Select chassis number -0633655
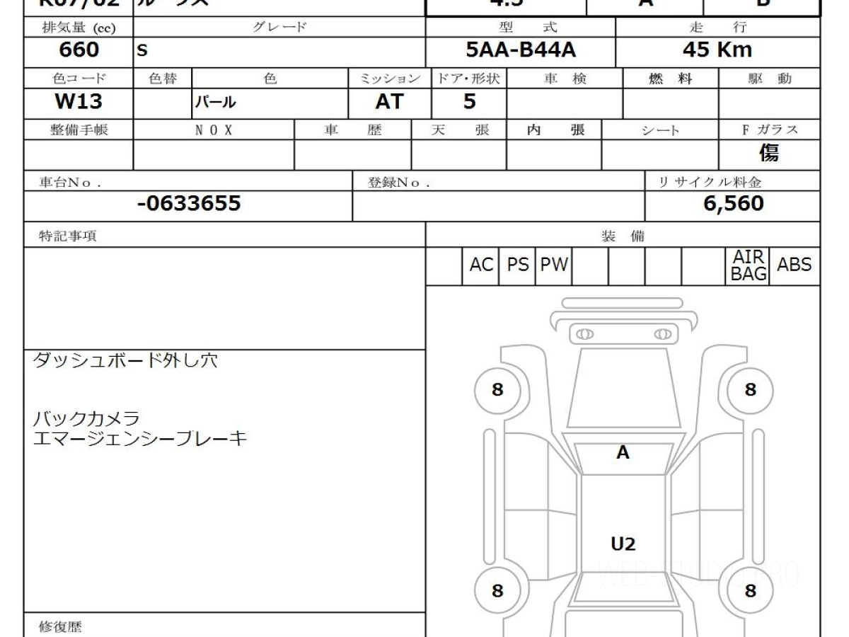The image size is (849, 637). [189, 205]
